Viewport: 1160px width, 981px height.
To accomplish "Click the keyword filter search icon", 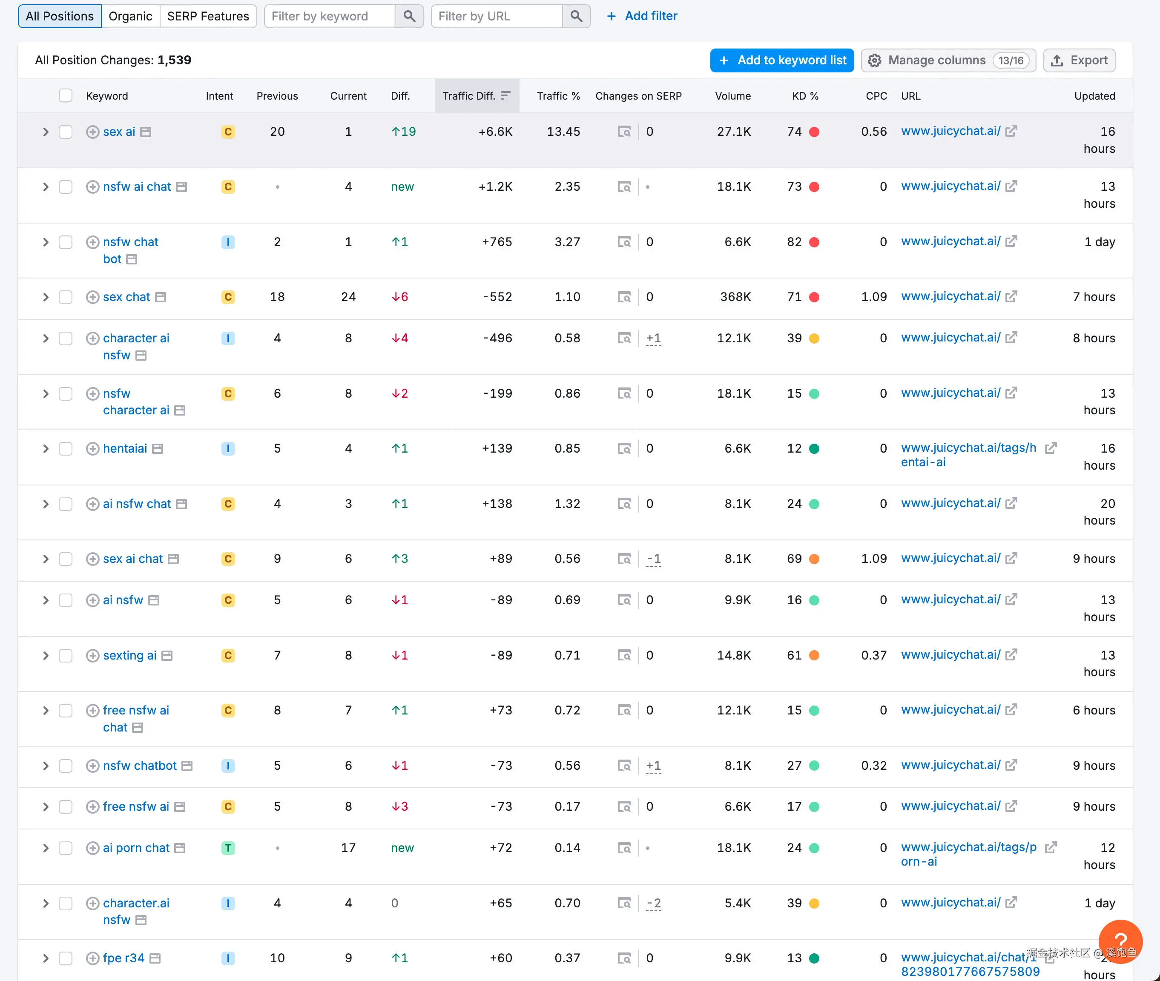I will coord(409,16).
